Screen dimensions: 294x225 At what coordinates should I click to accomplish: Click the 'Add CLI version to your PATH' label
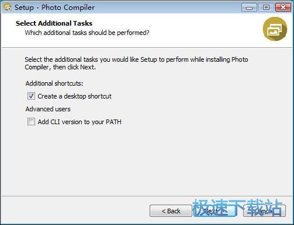79,122
